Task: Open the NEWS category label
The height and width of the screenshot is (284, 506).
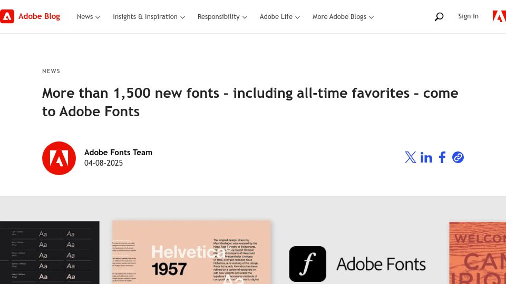Action: (51, 71)
